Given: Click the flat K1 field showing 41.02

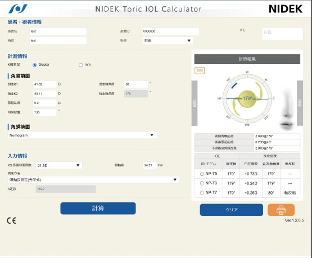Looking at the screenshot, I should pos(44,84).
